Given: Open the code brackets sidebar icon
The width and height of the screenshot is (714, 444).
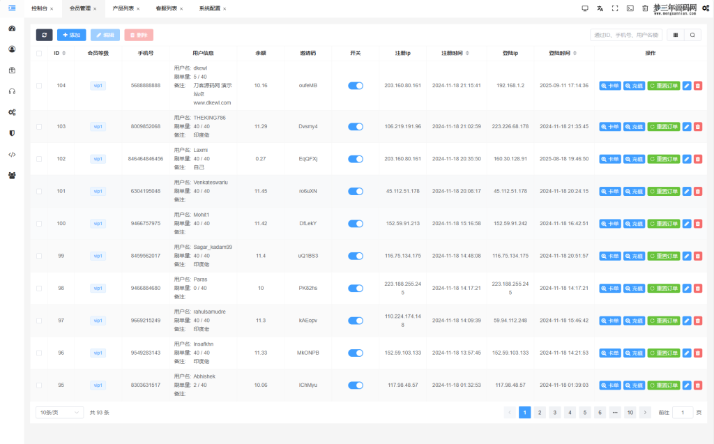Looking at the screenshot, I should [x=12, y=154].
